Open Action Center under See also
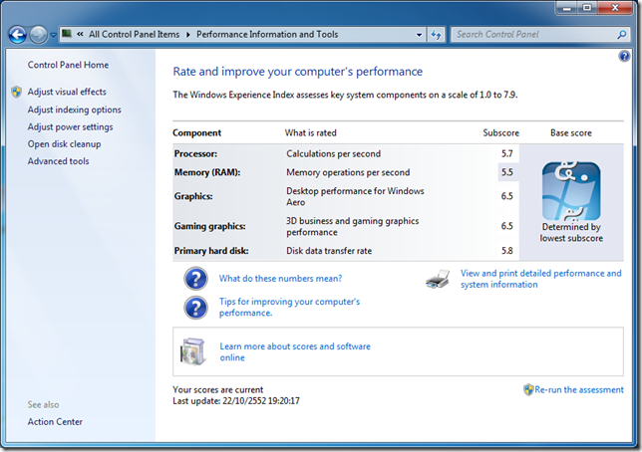The image size is (642, 452). (55, 422)
